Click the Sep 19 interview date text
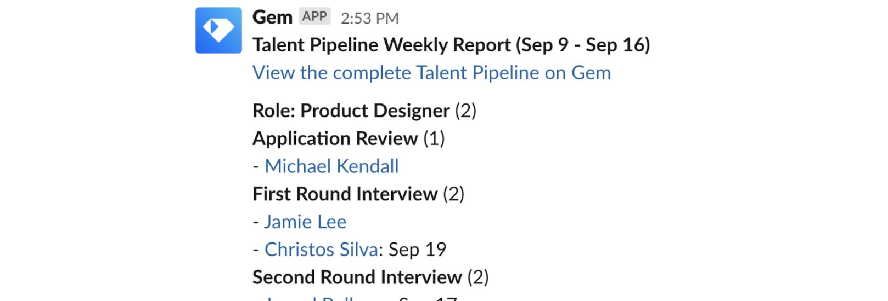Viewport: 888px width, 301px height. [417, 250]
